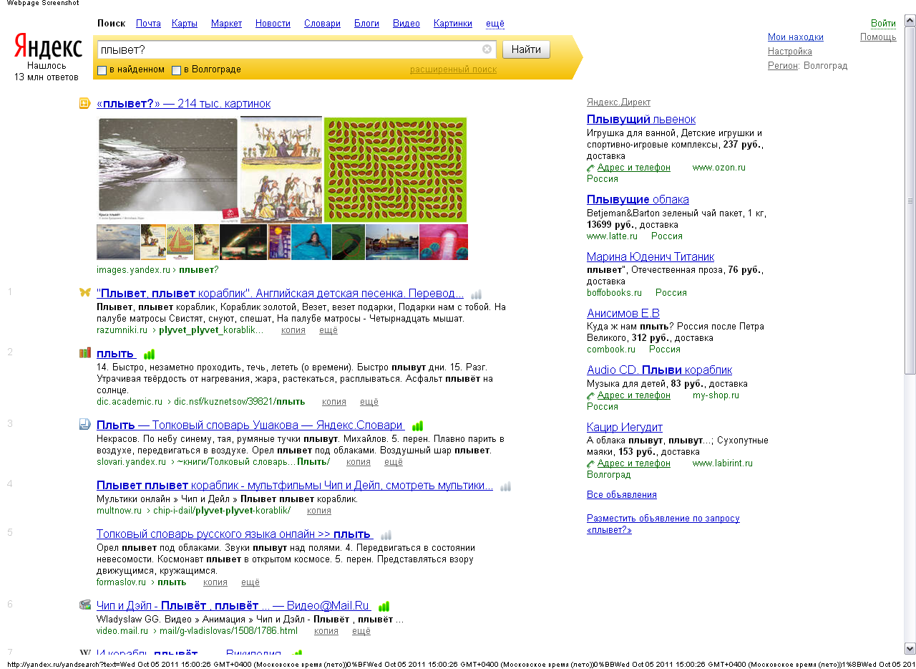This screenshot has width=916, height=669.
Task: Open the green optical illusion thumbnail
Action: (x=395, y=170)
